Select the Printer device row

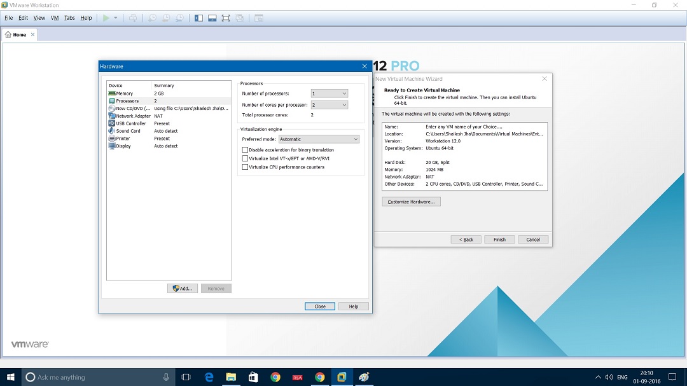click(169, 139)
